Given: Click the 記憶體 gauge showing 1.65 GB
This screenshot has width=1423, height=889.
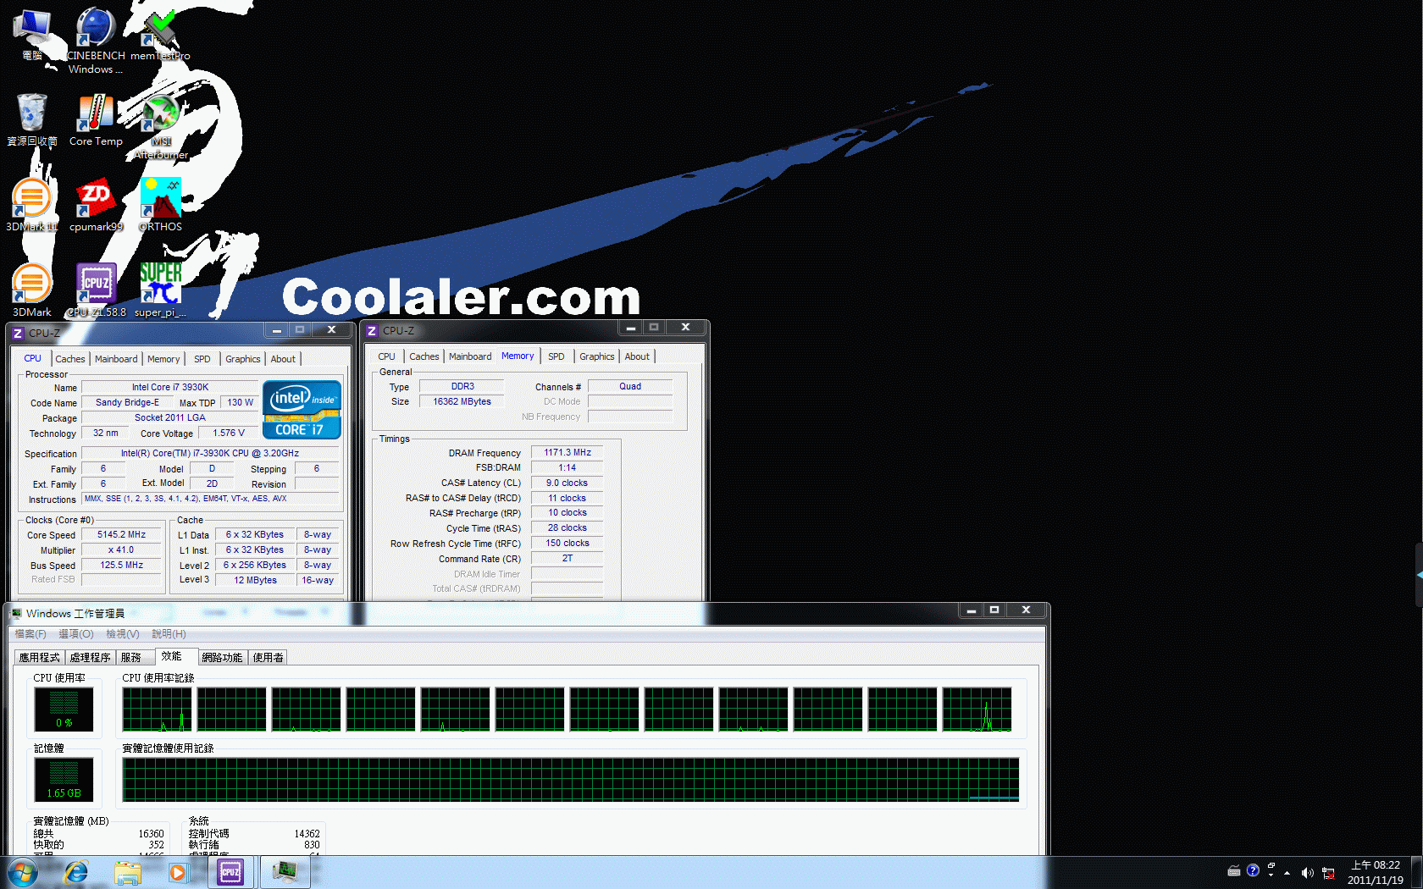Looking at the screenshot, I should click(64, 779).
